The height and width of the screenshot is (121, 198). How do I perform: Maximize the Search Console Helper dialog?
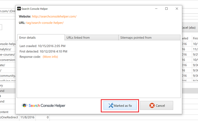coord(167,9)
